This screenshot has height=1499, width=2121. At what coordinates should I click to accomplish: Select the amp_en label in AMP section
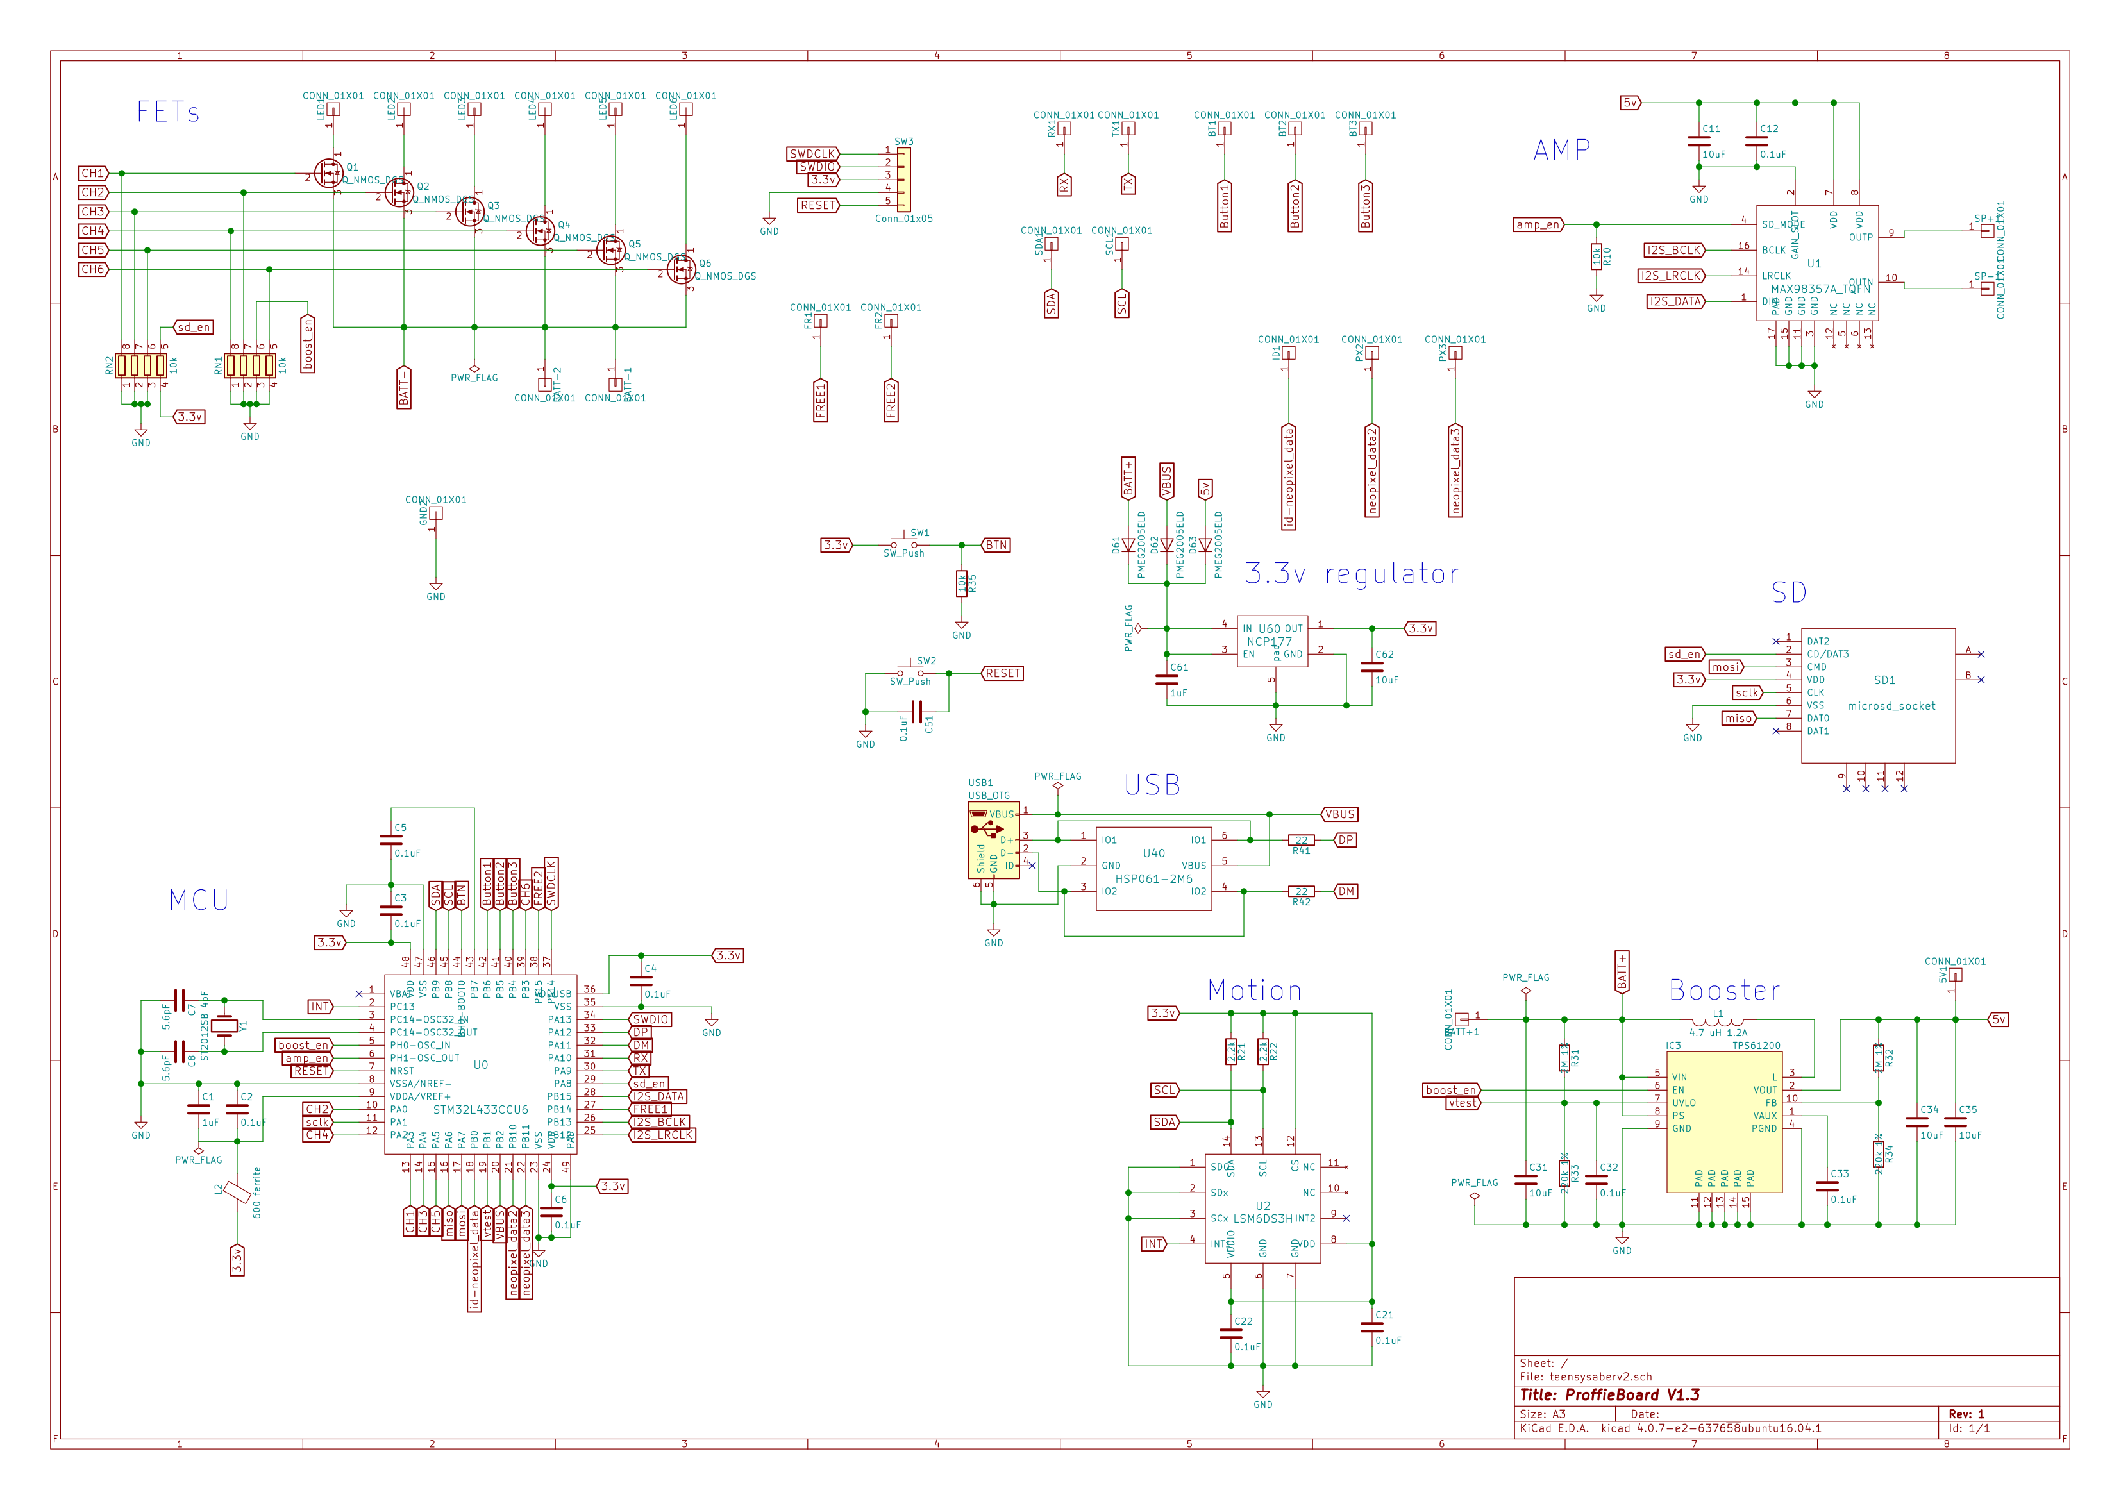click(1538, 224)
